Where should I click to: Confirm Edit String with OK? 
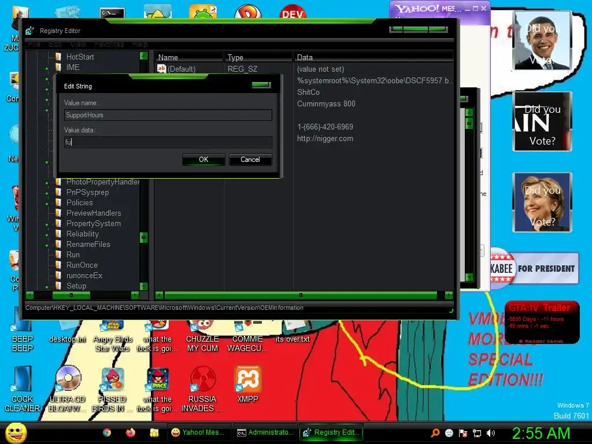203,160
